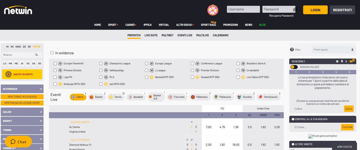Click the Carica code button
Screen dimensions: 360x150
(349, 109)
